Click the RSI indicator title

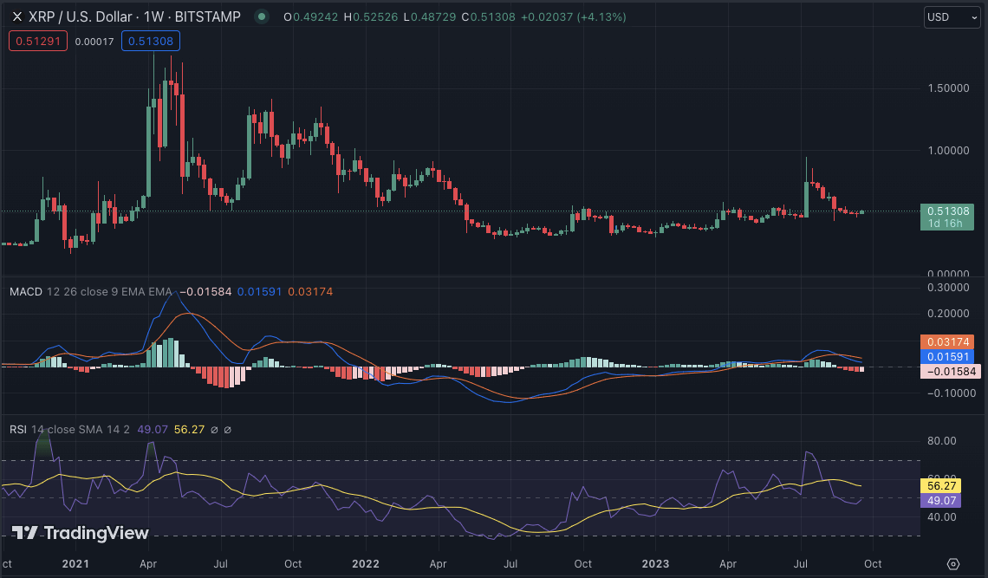coord(18,429)
